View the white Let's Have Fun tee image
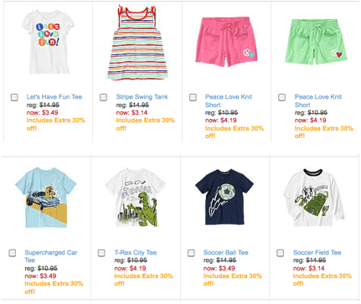 [48, 42]
